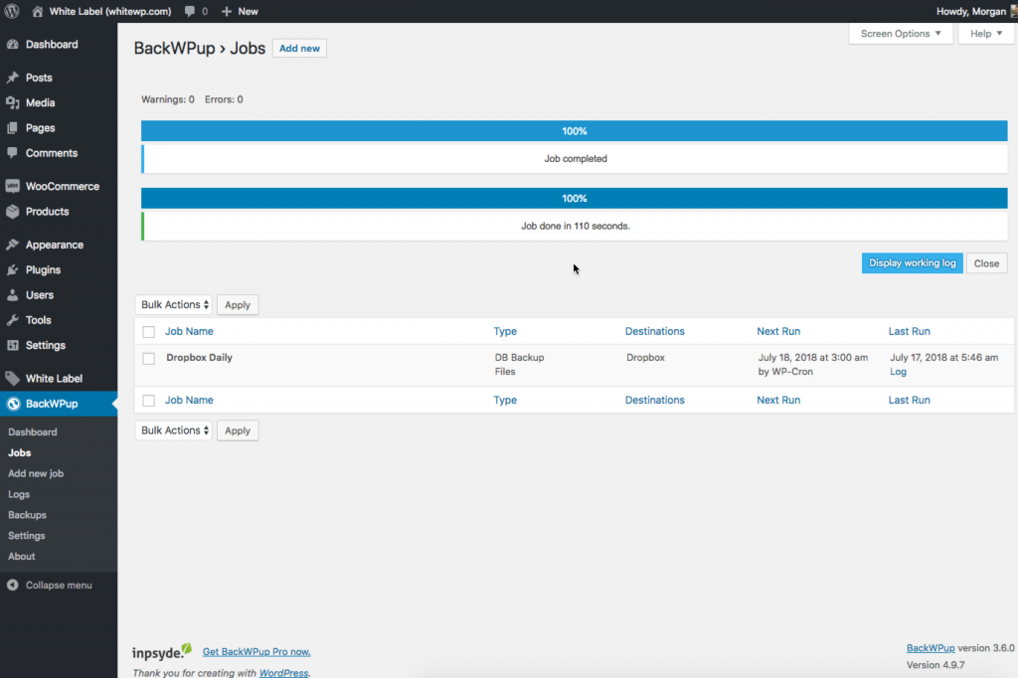Click the bottom Last Run footer header

pos(909,400)
